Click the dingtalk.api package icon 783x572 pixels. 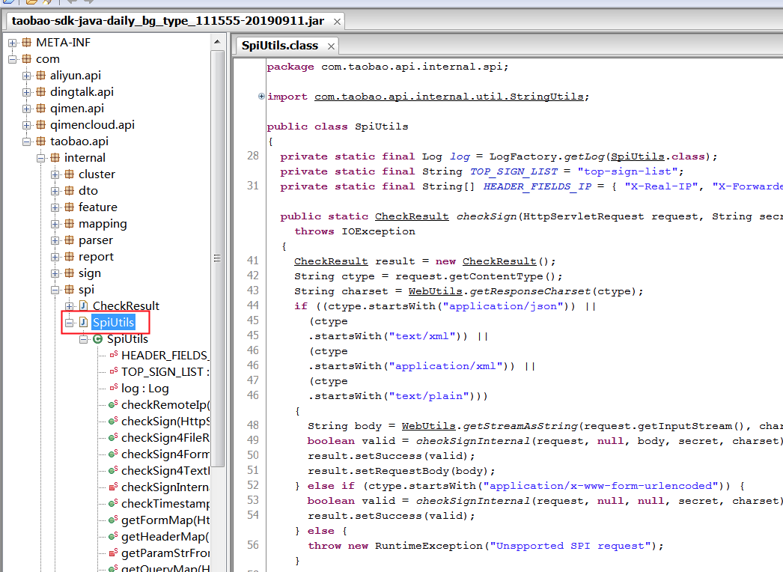(x=41, y=92)
